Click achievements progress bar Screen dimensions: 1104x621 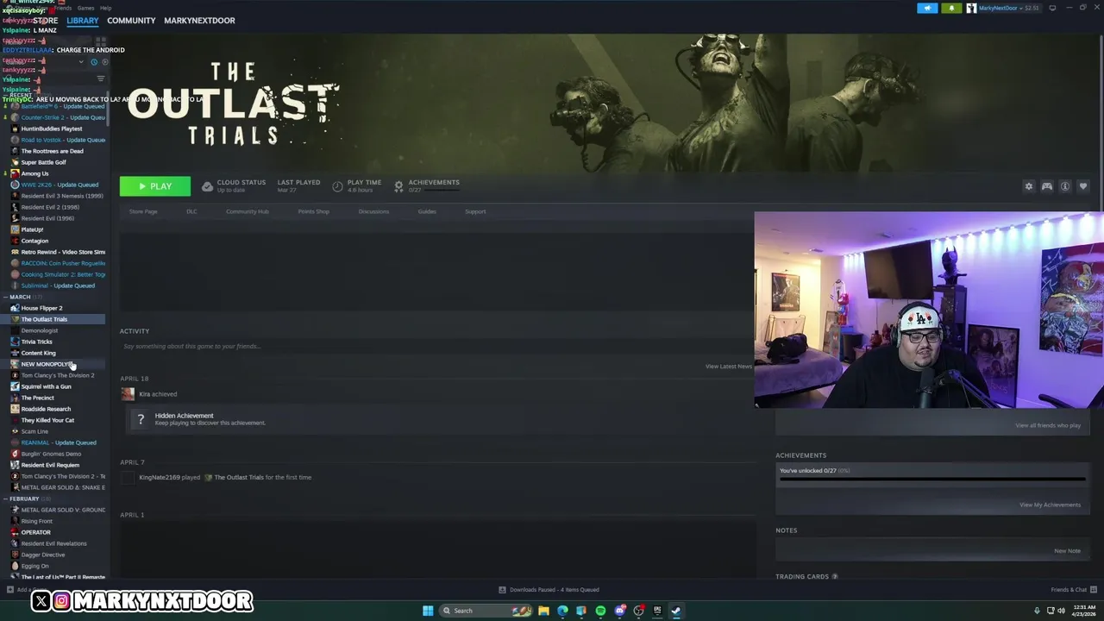[x=931, y=479]
